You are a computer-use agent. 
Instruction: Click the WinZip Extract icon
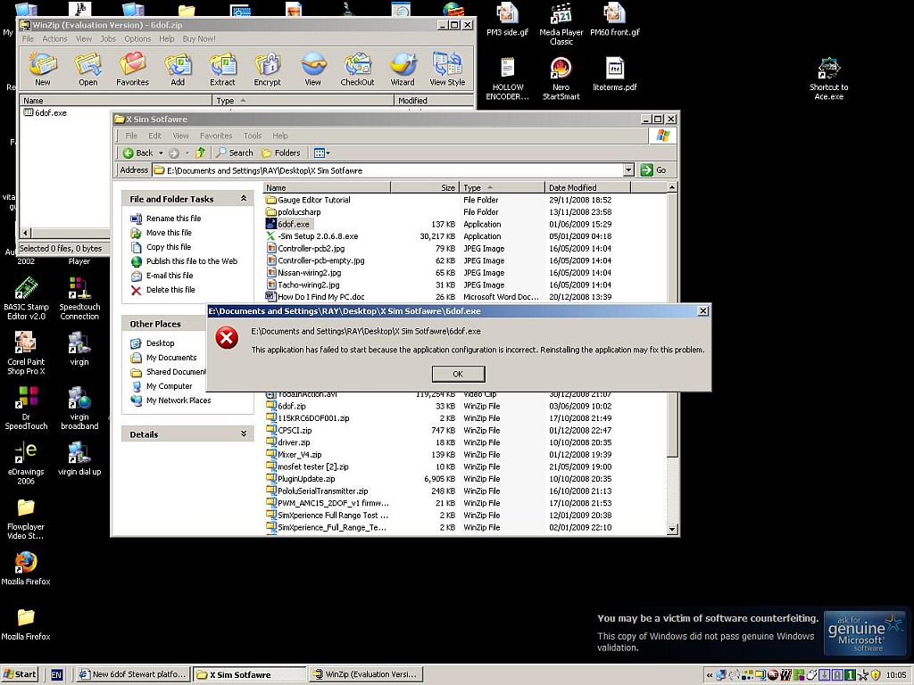(x=222, y=69)
